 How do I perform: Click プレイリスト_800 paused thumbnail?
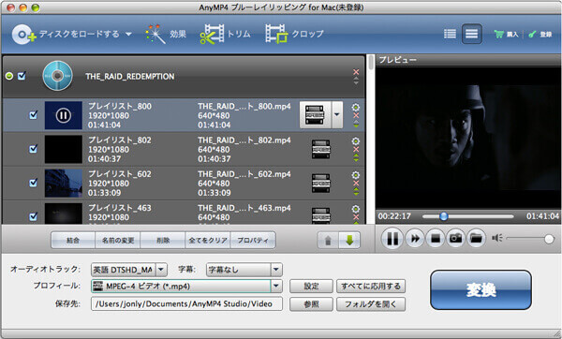[x=64, y=115]
